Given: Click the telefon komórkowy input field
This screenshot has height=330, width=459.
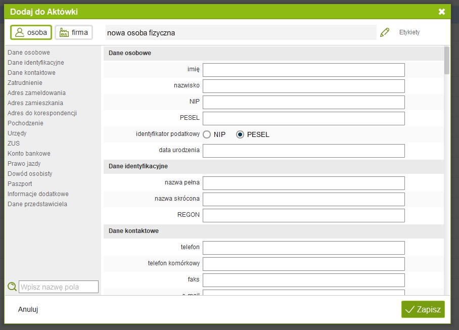Looking at the screenshot, I should [x=303, y=264].
